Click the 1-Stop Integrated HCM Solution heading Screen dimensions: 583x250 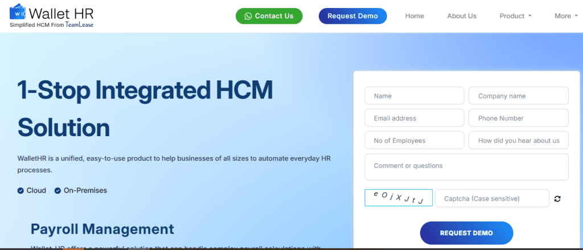pyautogui.click(x=145, y=109)
